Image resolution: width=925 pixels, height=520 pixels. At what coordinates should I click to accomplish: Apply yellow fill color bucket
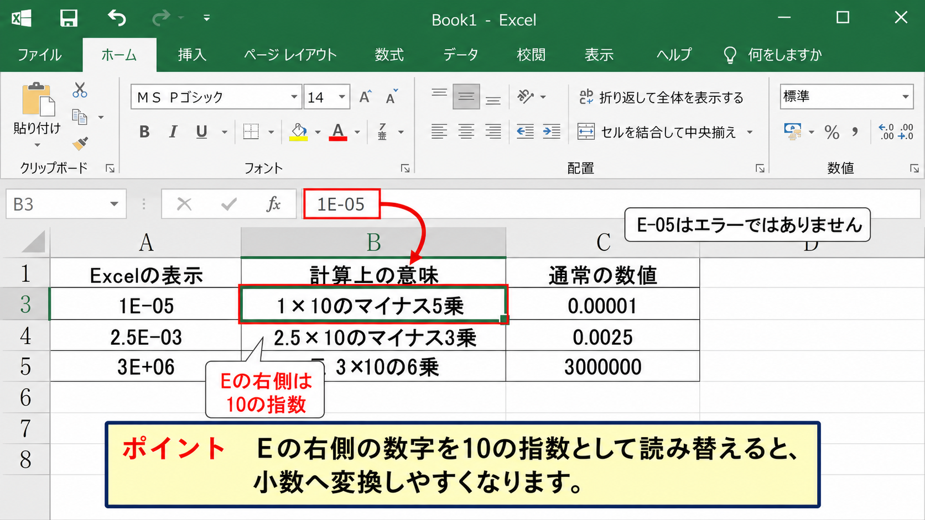point(299,132)
